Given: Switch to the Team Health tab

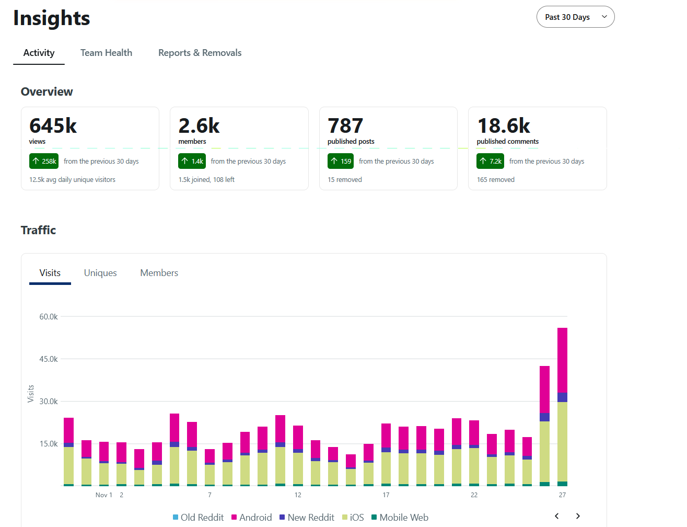Looking at the screenshot, I should pos(106,53).
